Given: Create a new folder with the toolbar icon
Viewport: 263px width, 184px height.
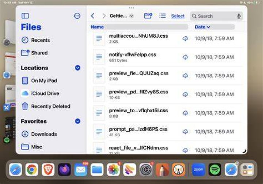Looking at the screenshot, I should (x=148, y=16).
